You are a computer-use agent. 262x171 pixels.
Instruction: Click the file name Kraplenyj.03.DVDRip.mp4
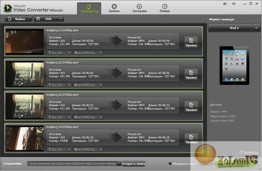[x=62, y=95]
